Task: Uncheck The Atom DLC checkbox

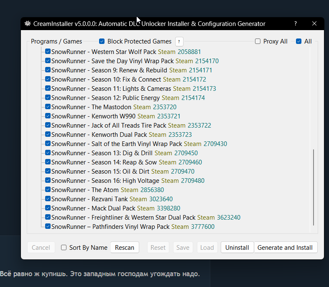Action: click(48, 190)
